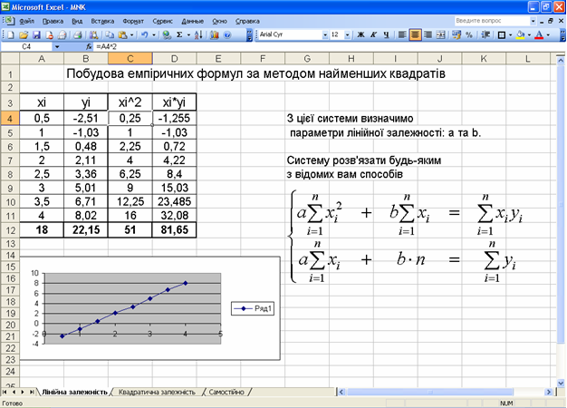Copy selection with the Copy icon
567x408 pixels.
(110, 34)
